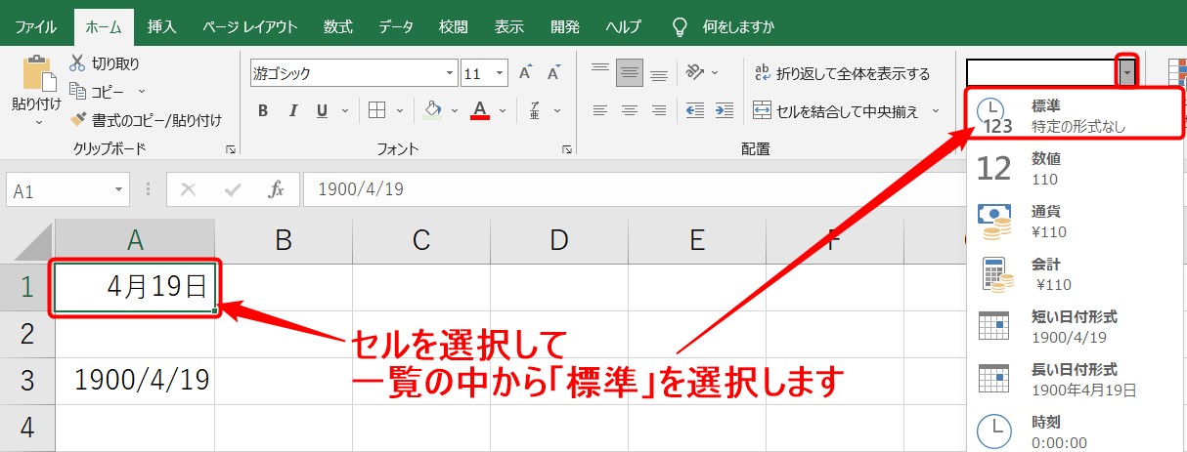Click the Paste (貼り付け) clipboard icon

pyautogui.click(x=39, y=73)
